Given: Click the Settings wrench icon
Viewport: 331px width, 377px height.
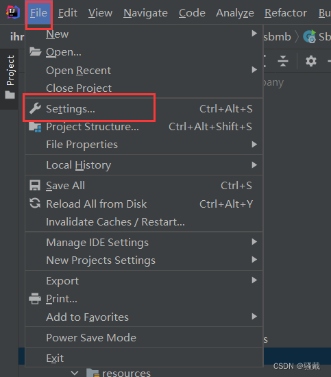Looking at the screenshot, I should 35,108.
